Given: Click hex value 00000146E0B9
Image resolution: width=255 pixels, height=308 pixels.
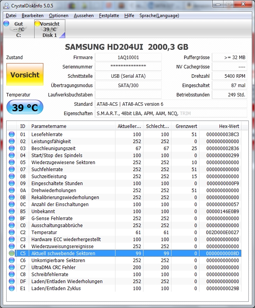Looking at the screenshot, I should pos(223,211).
